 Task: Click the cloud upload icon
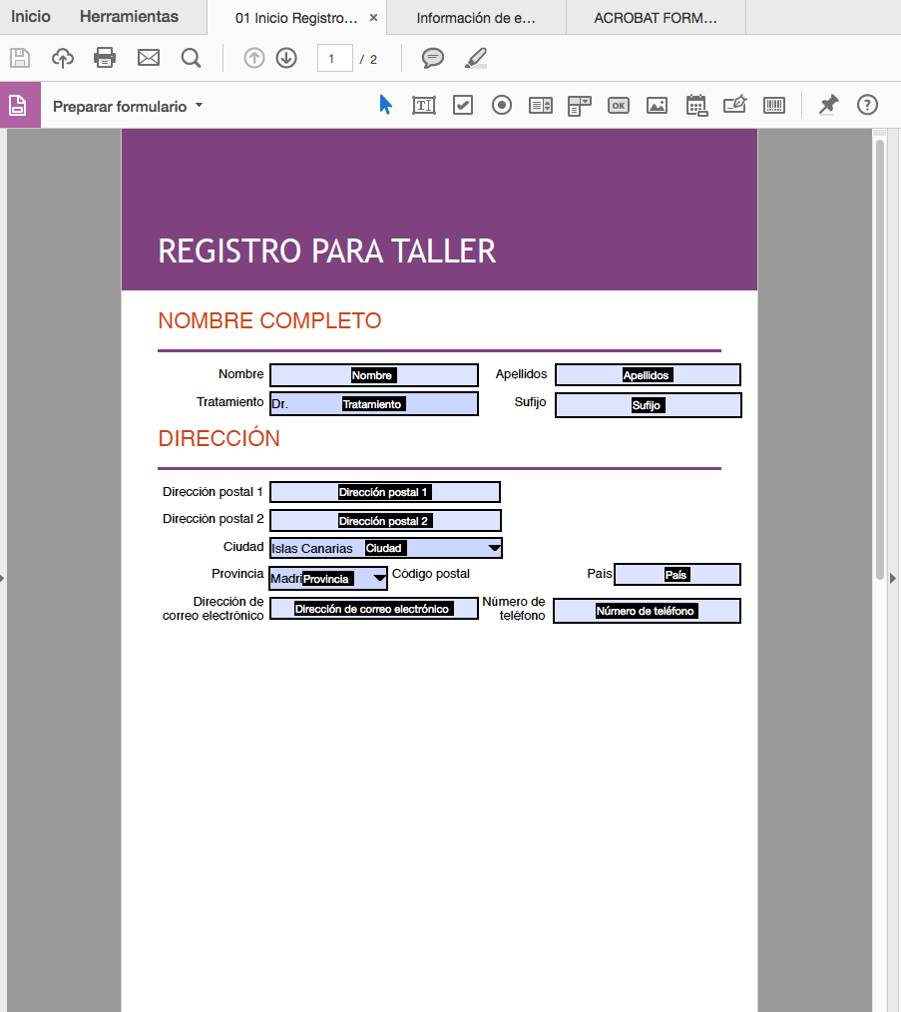pos(63,58)
